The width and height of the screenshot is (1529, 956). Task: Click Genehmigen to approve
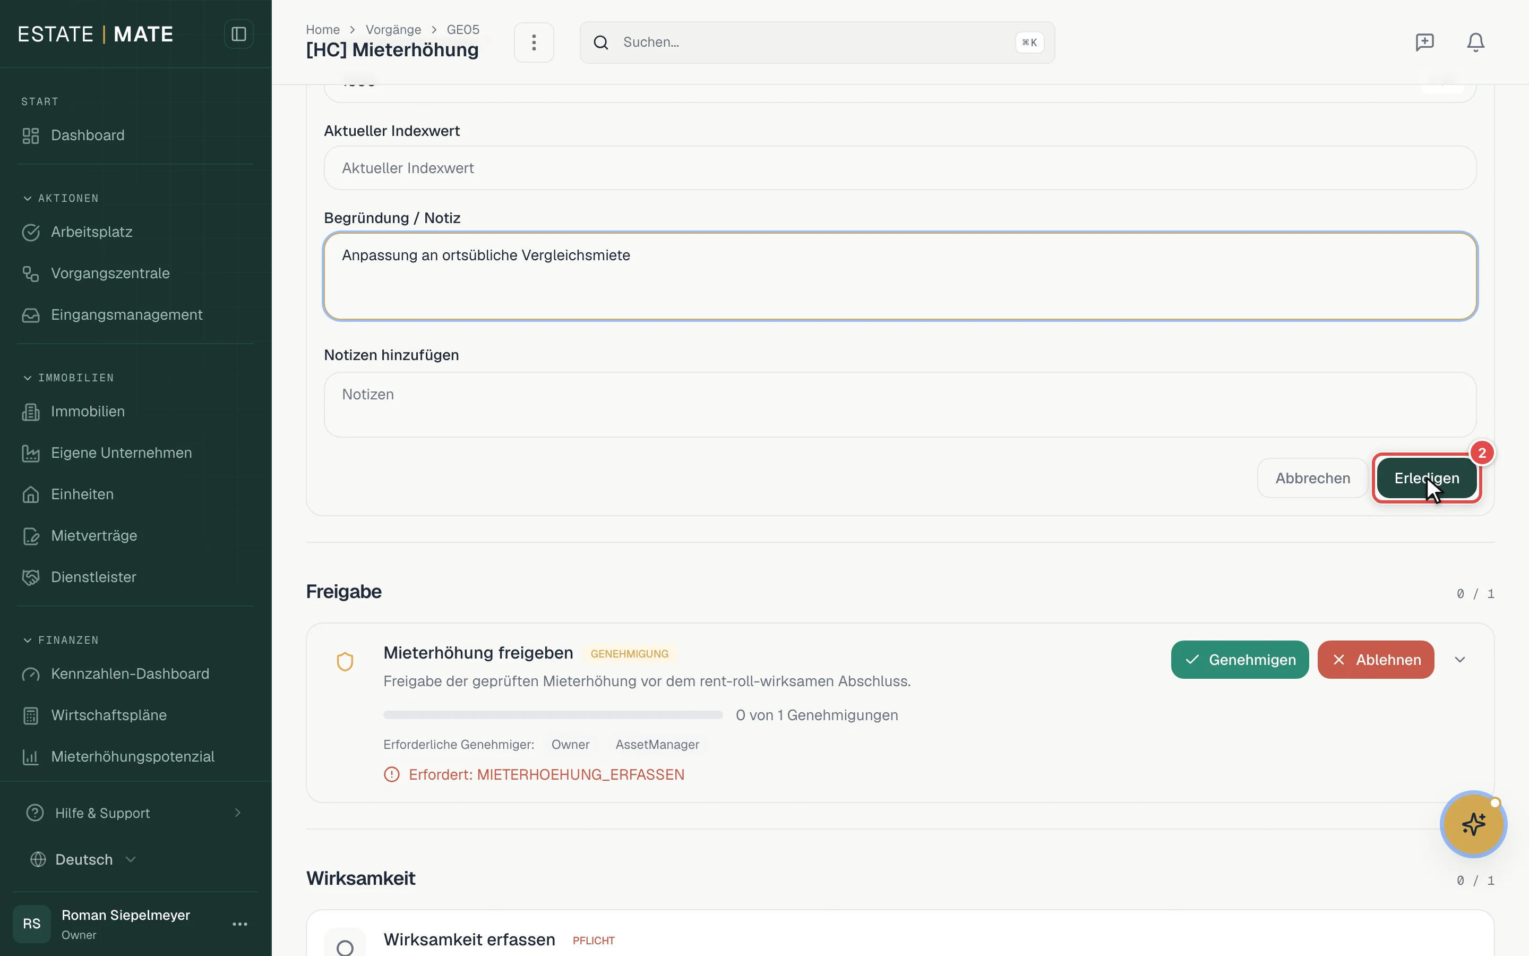tap(1240, 660)
